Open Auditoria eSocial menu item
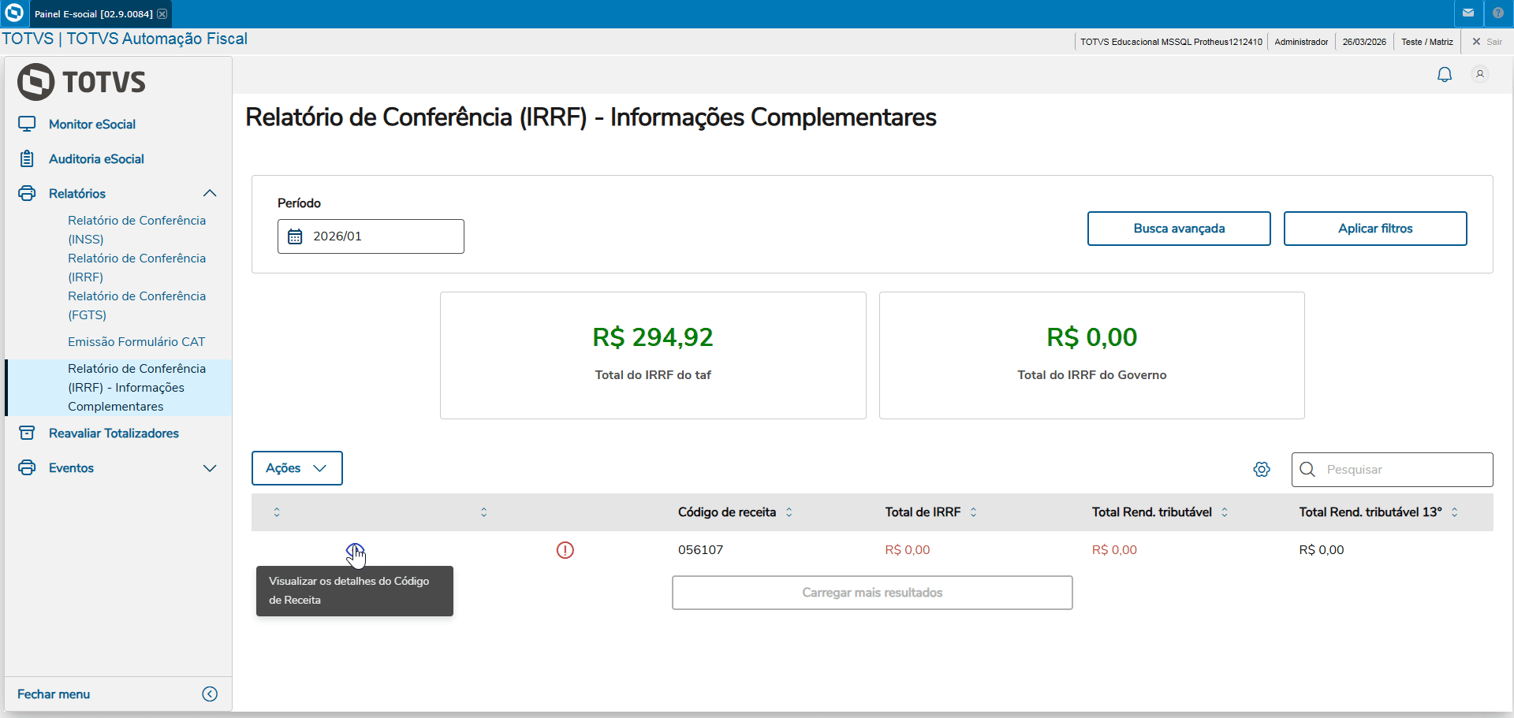This screenshot has width=1514, height=718. [96, 158]
